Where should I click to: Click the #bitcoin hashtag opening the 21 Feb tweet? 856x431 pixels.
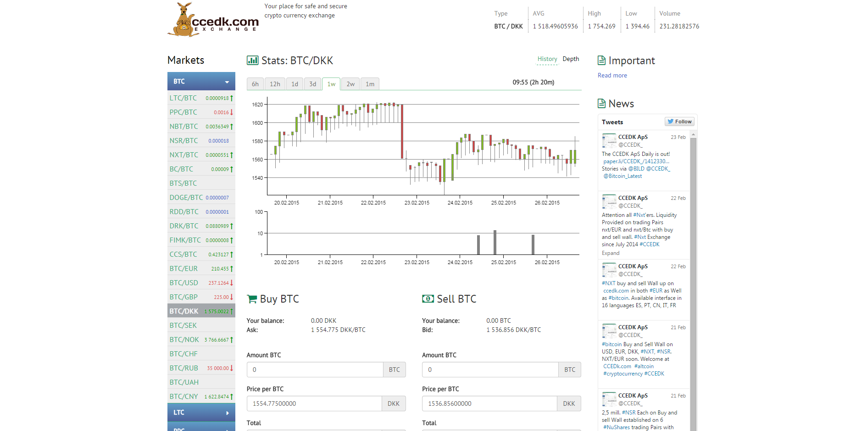[612, 344]
